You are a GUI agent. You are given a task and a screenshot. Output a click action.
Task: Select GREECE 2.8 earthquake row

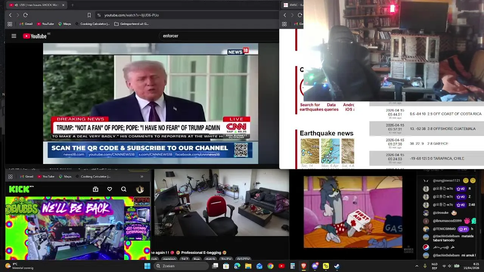(x=427, y=144)
